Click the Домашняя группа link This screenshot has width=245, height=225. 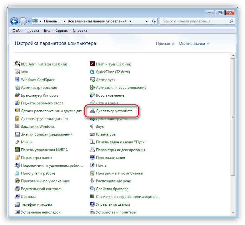[112, 119]
